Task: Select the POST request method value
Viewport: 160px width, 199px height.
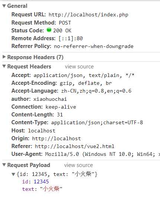Action: [65, 23]
